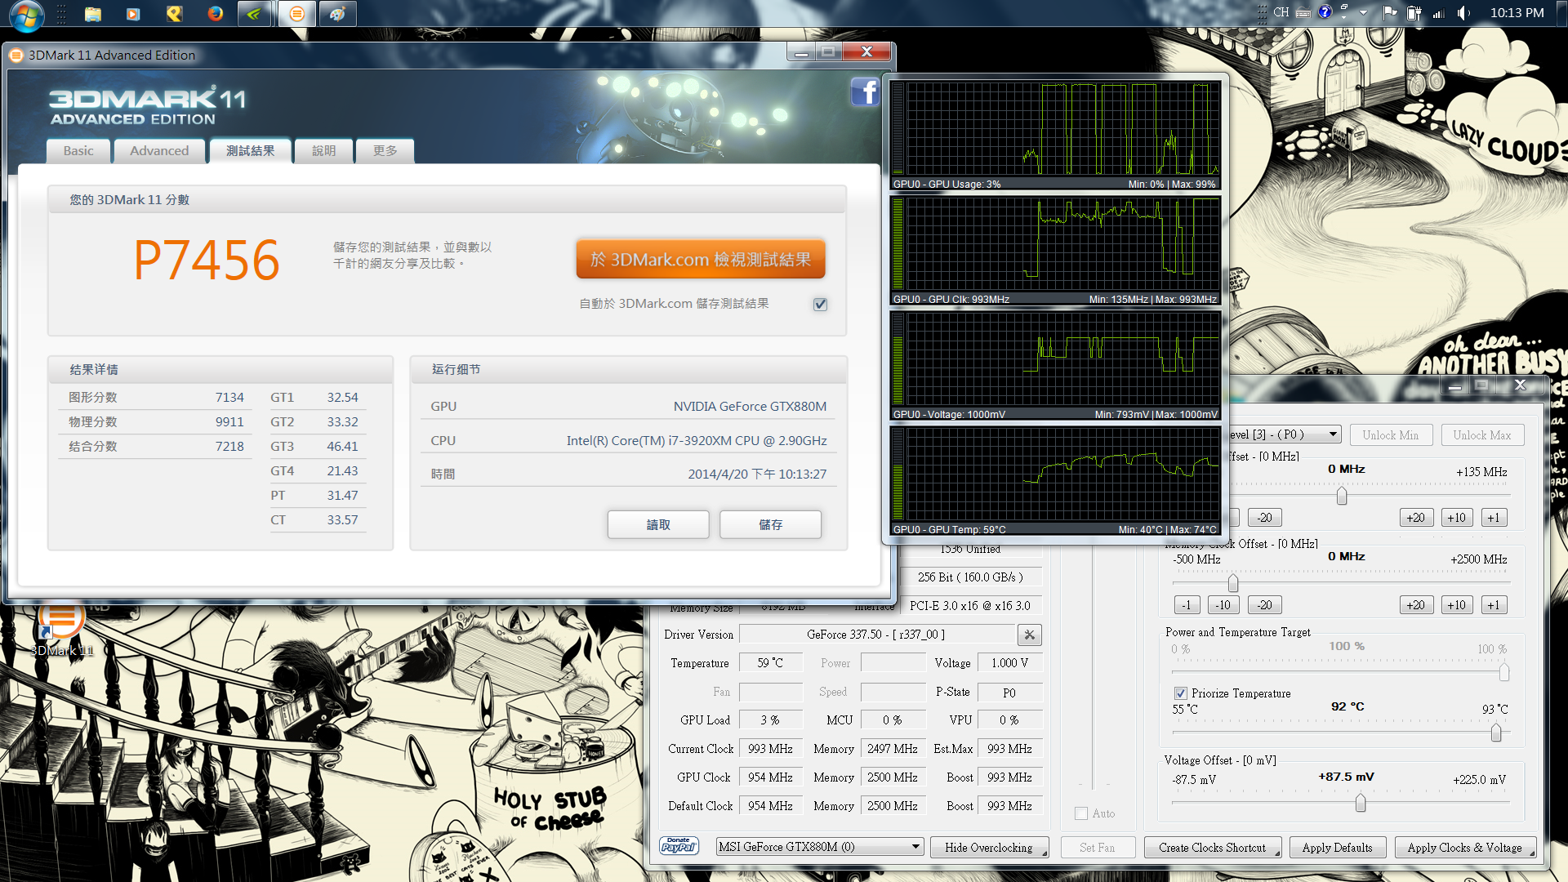Click +10 under GPU clock offset
The height and width of the screenshot is (882, 1568).
tap(1456, 518)
